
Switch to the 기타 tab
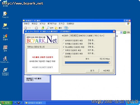(96, 36)
